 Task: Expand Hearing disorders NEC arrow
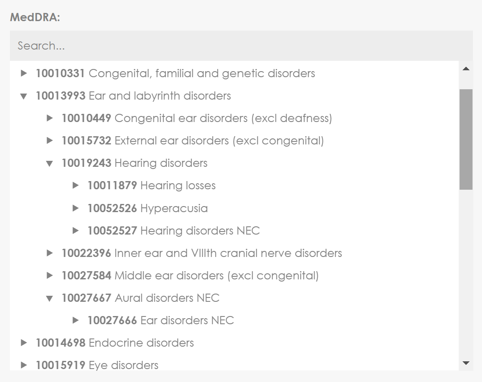[75, 231]
